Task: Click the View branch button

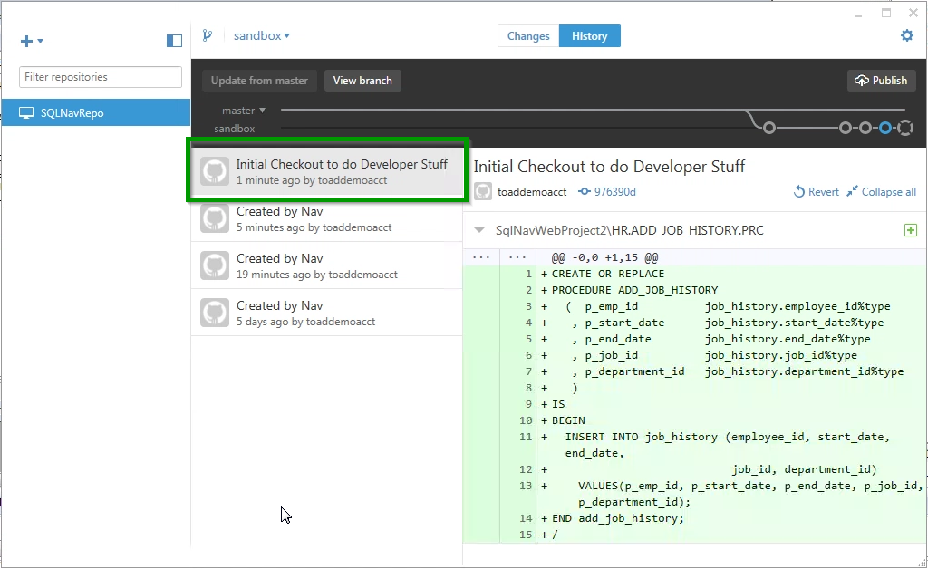Action: click(x=362, y=81)
